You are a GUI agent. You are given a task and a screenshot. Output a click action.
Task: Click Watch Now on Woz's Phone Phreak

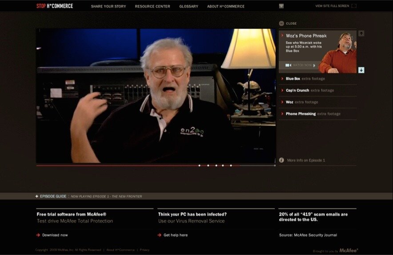pyautogui.click(x=300, y=65)
